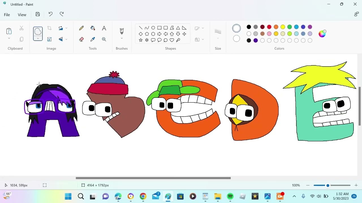Open Spotify from the taskbar
362x203 pixels.
(x=230, y=196)
